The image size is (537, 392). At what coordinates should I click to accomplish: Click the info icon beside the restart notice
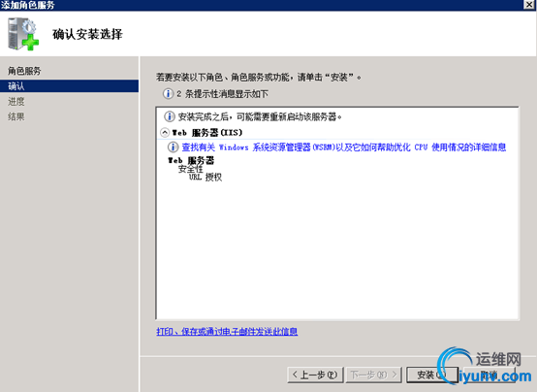pyautogui.click(x=170, y=116)
